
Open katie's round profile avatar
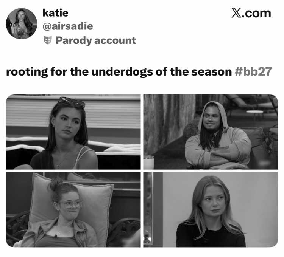click(x=22, y=24)
